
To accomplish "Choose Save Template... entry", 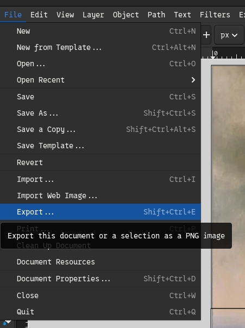I will click(100, 146).
